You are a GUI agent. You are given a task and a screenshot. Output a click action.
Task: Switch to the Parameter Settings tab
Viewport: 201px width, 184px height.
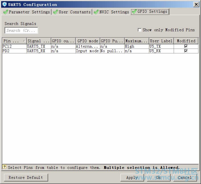[27, 12]
